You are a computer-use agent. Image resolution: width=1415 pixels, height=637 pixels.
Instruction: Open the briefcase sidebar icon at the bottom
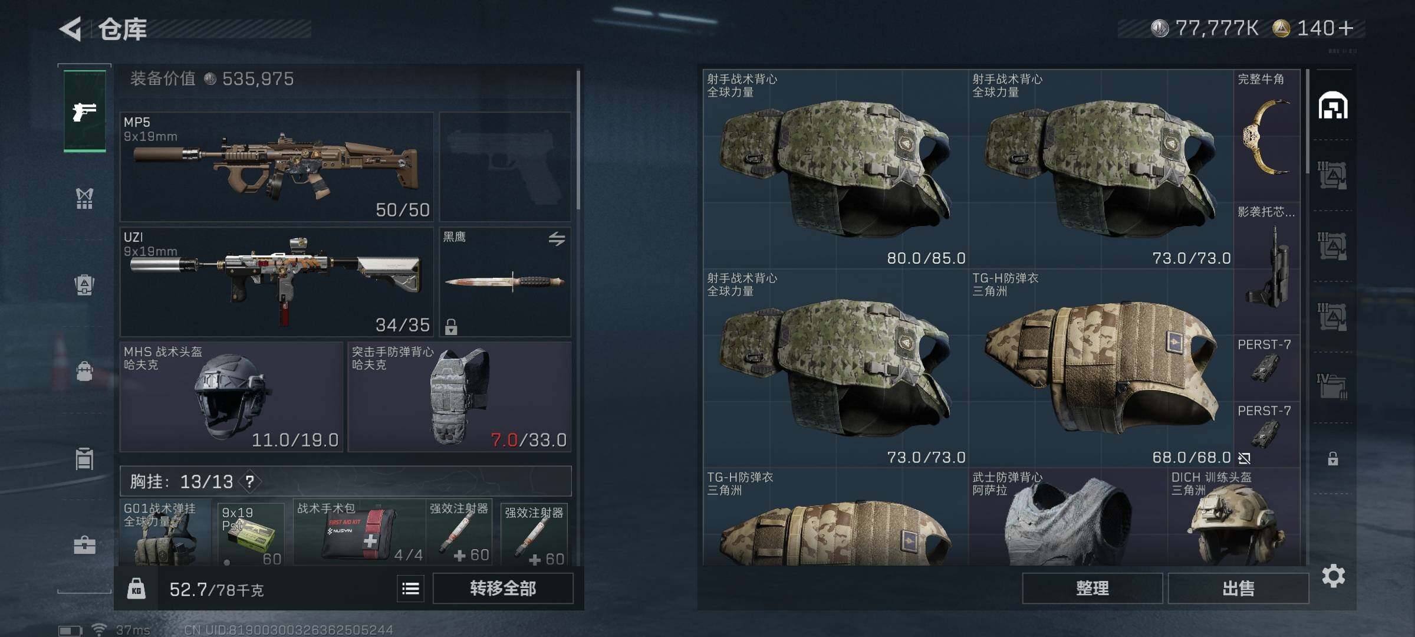[84, 545]
